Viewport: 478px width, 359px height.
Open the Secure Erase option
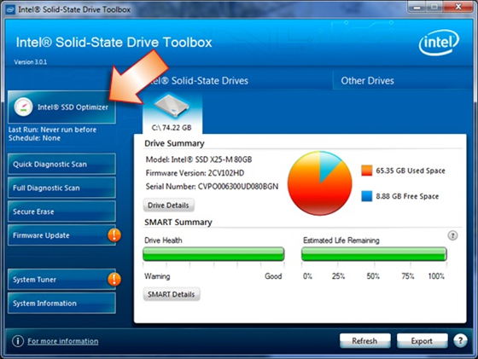click(61, 211)
